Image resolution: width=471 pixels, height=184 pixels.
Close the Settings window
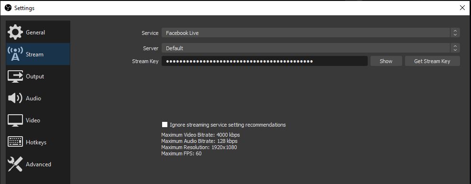pyautogui.click(x=462, y=8)
